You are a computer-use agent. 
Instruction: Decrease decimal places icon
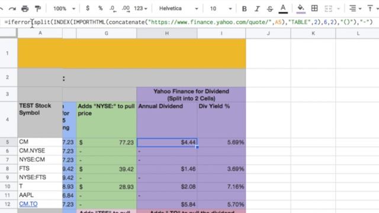[x=113, y=8]
